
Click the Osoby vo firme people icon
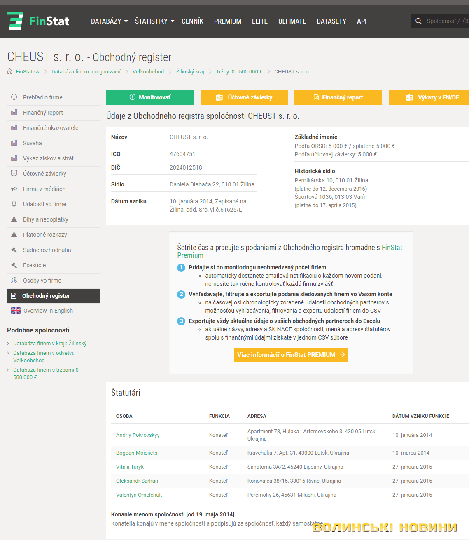[14, 281]
